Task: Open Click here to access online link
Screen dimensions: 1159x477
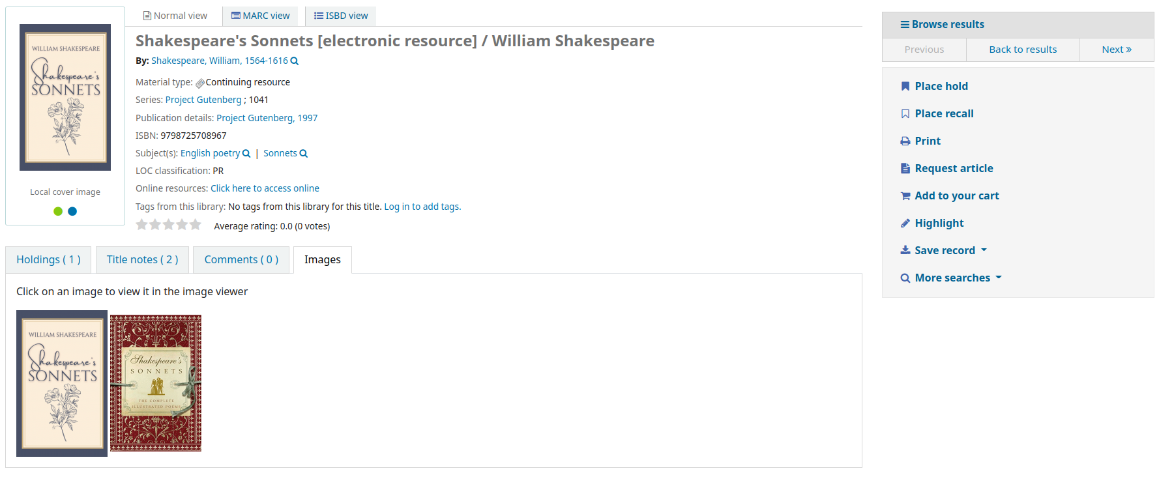Action: [x=265, y=188]
